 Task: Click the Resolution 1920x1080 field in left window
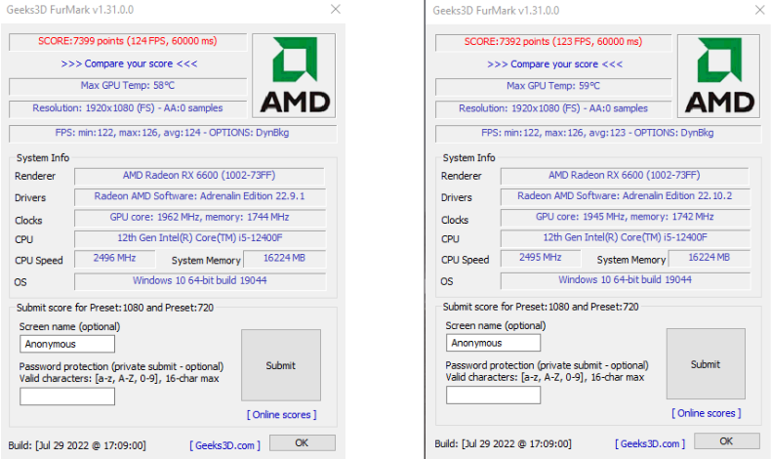click(128, 108)
